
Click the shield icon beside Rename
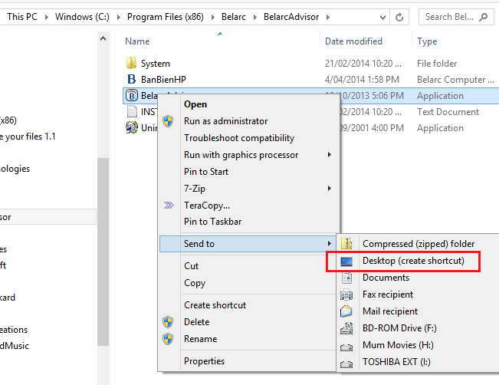tap(168, 339)
